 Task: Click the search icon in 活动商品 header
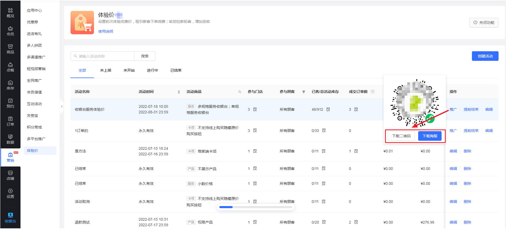(x=240, y=92)
